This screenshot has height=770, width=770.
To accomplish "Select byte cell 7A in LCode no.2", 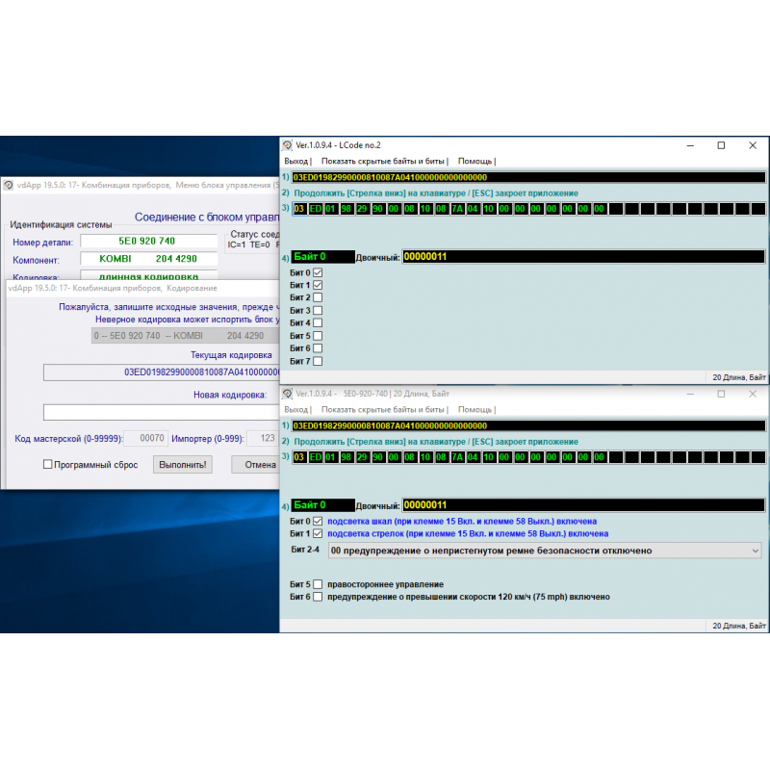I will pos(457,209).
